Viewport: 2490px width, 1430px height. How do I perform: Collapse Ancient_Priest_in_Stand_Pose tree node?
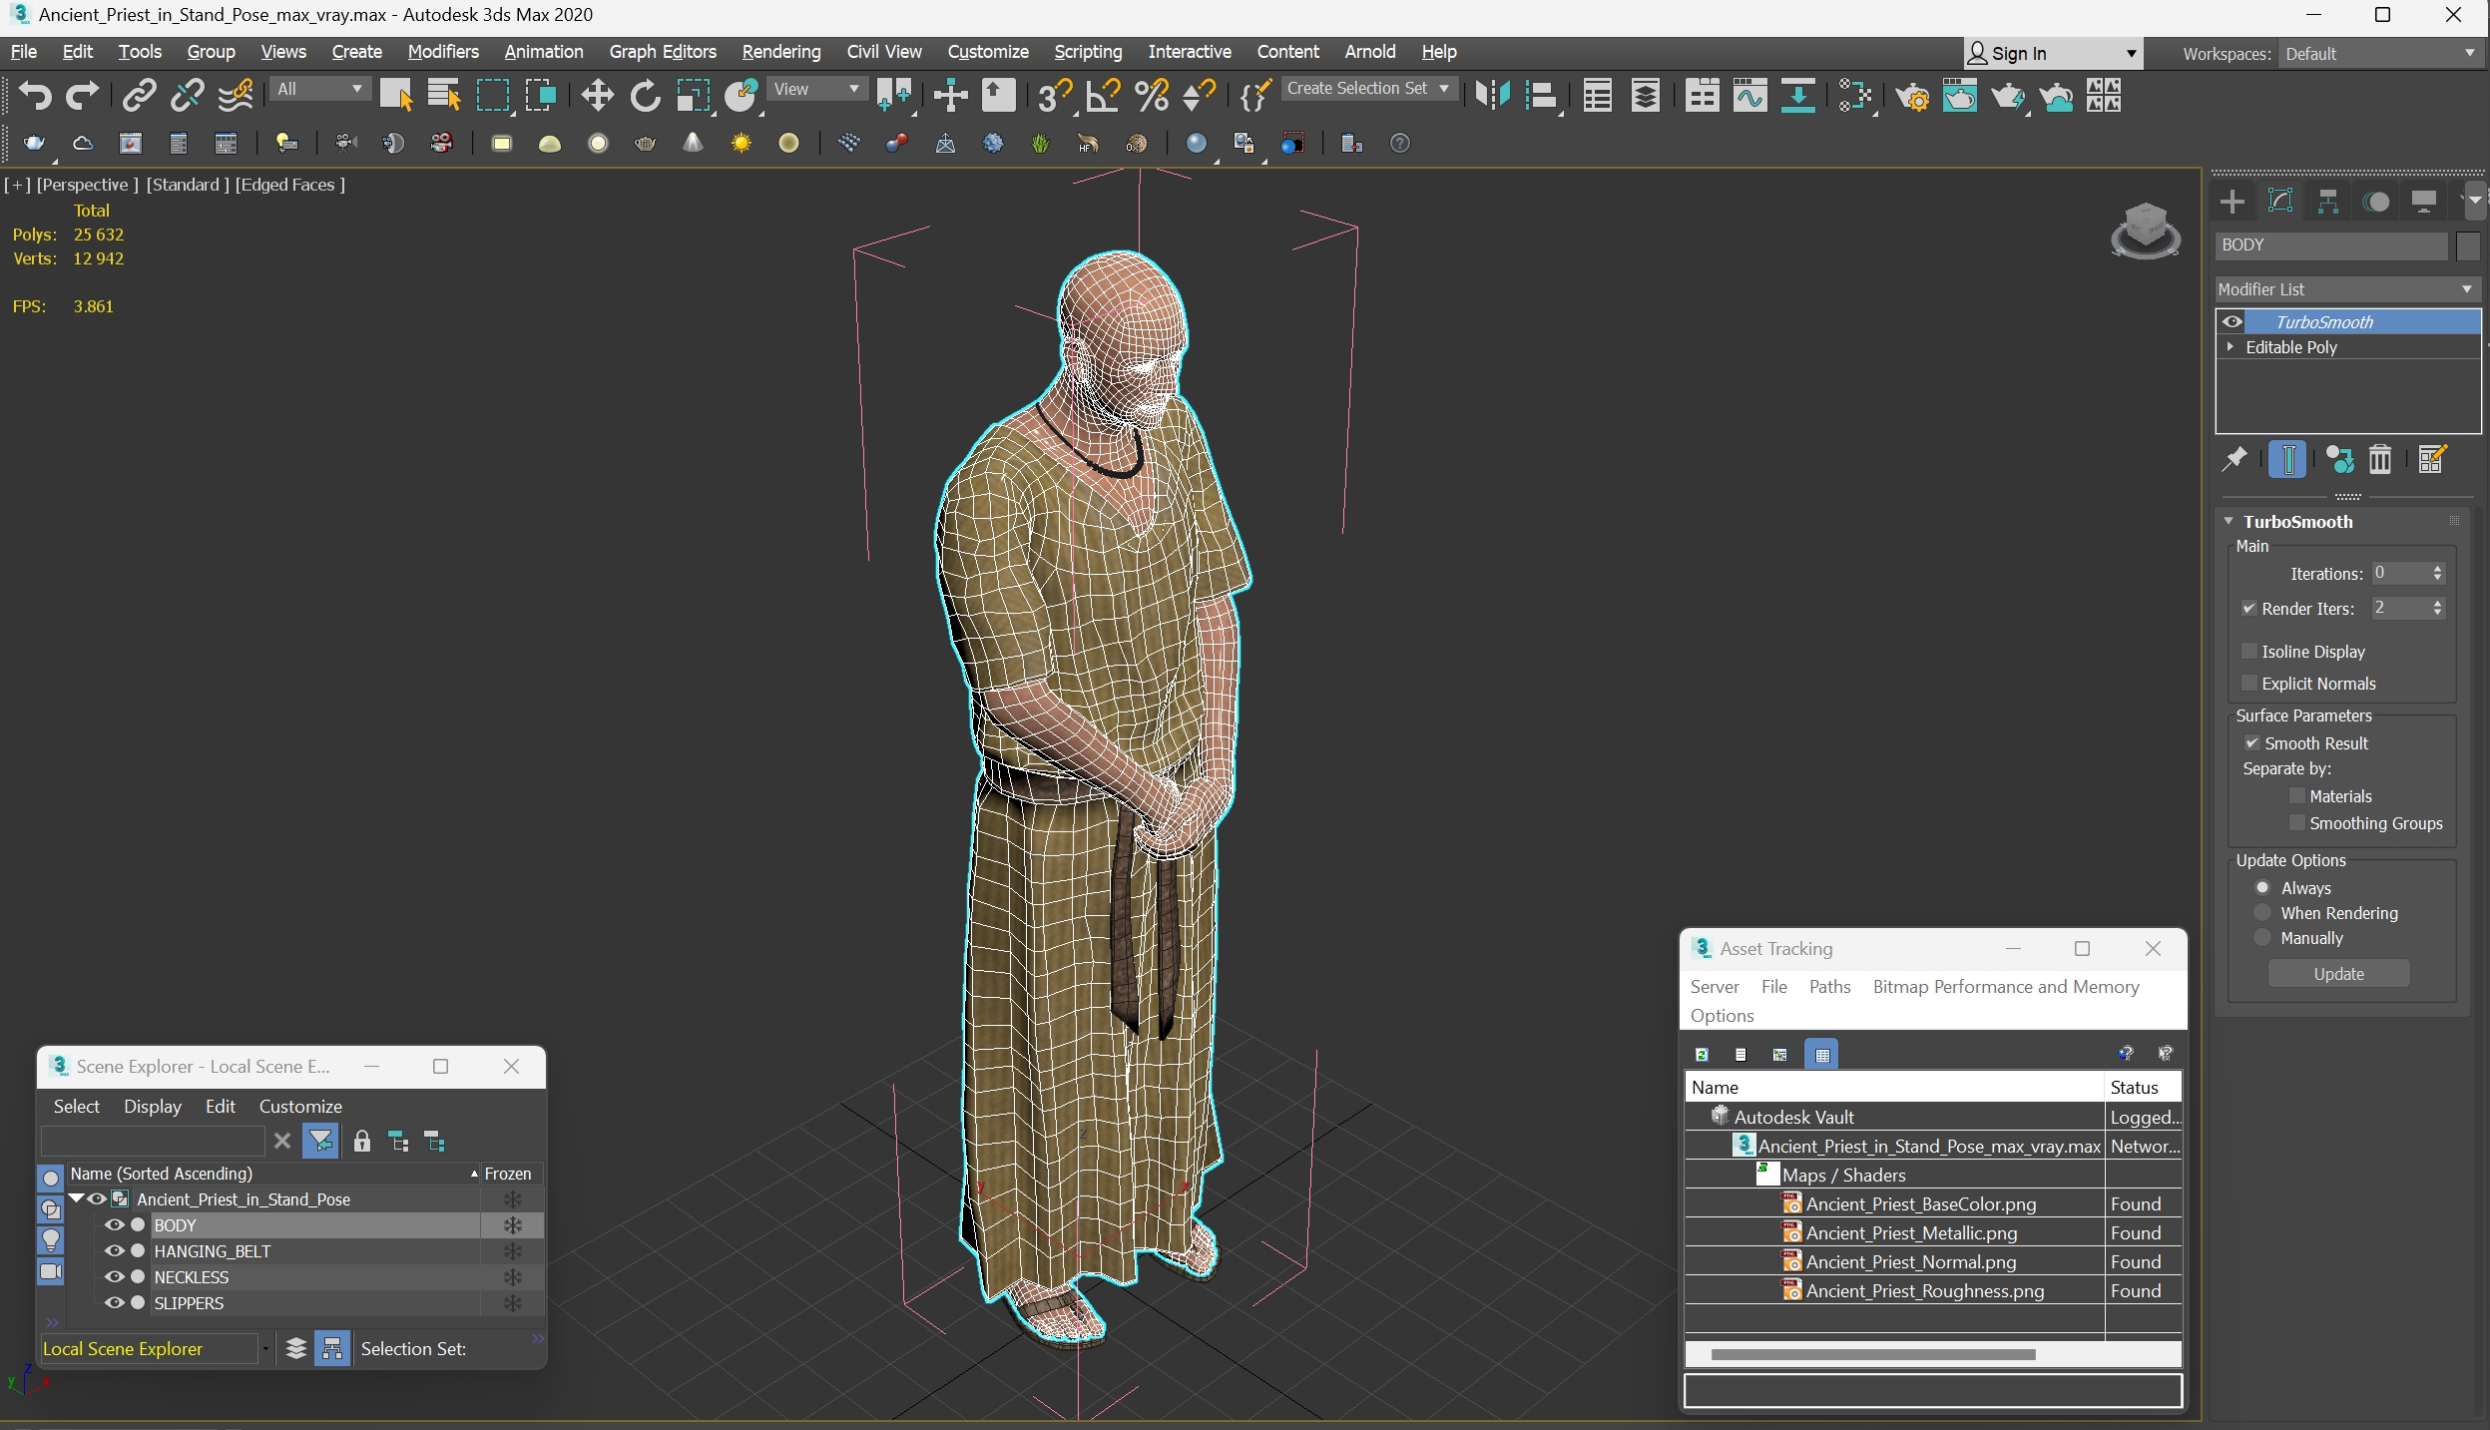tap(77, 1198)
